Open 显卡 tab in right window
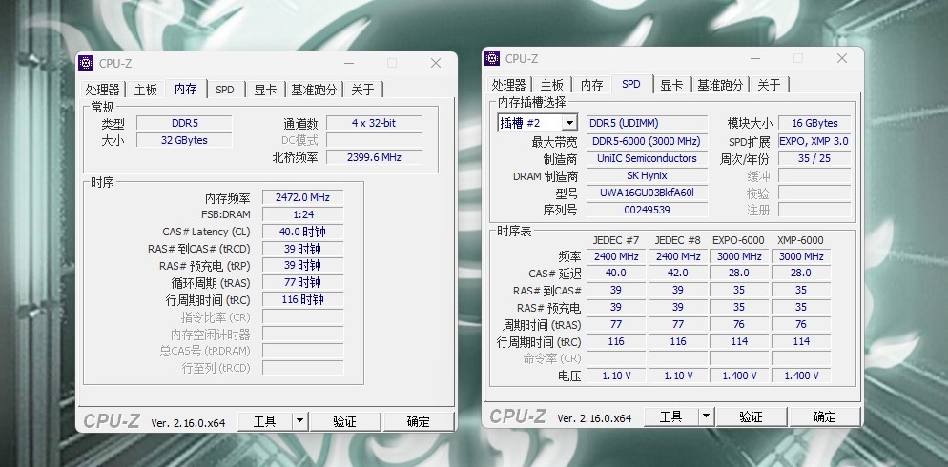This screenshot has height=467, width=948. pos(671,85)
